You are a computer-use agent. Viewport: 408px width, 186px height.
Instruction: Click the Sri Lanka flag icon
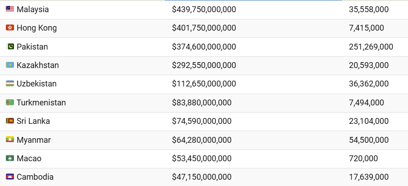10,121
